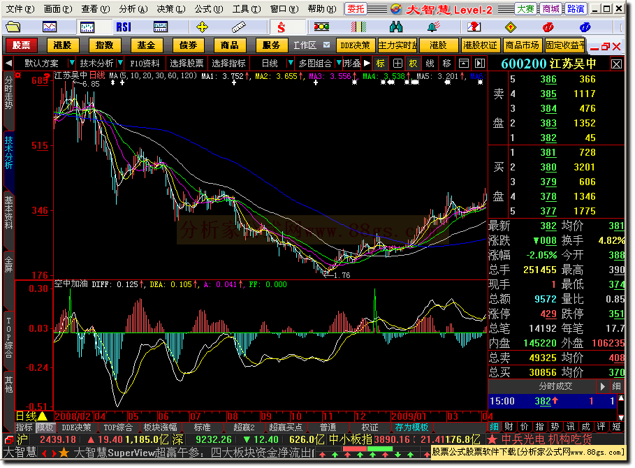635x468 pixels.
Task: Click the red star in ticker bar
Action: point(492,439)
